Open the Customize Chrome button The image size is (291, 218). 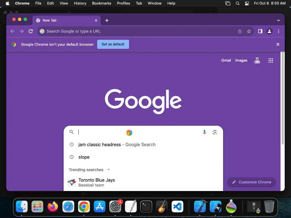[252, 182]
